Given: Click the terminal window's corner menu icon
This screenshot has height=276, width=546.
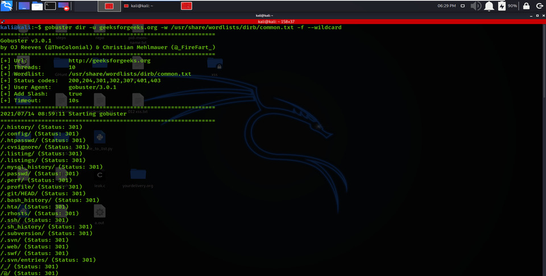Looking at the screenshot, I should click(x=2, y=22).
